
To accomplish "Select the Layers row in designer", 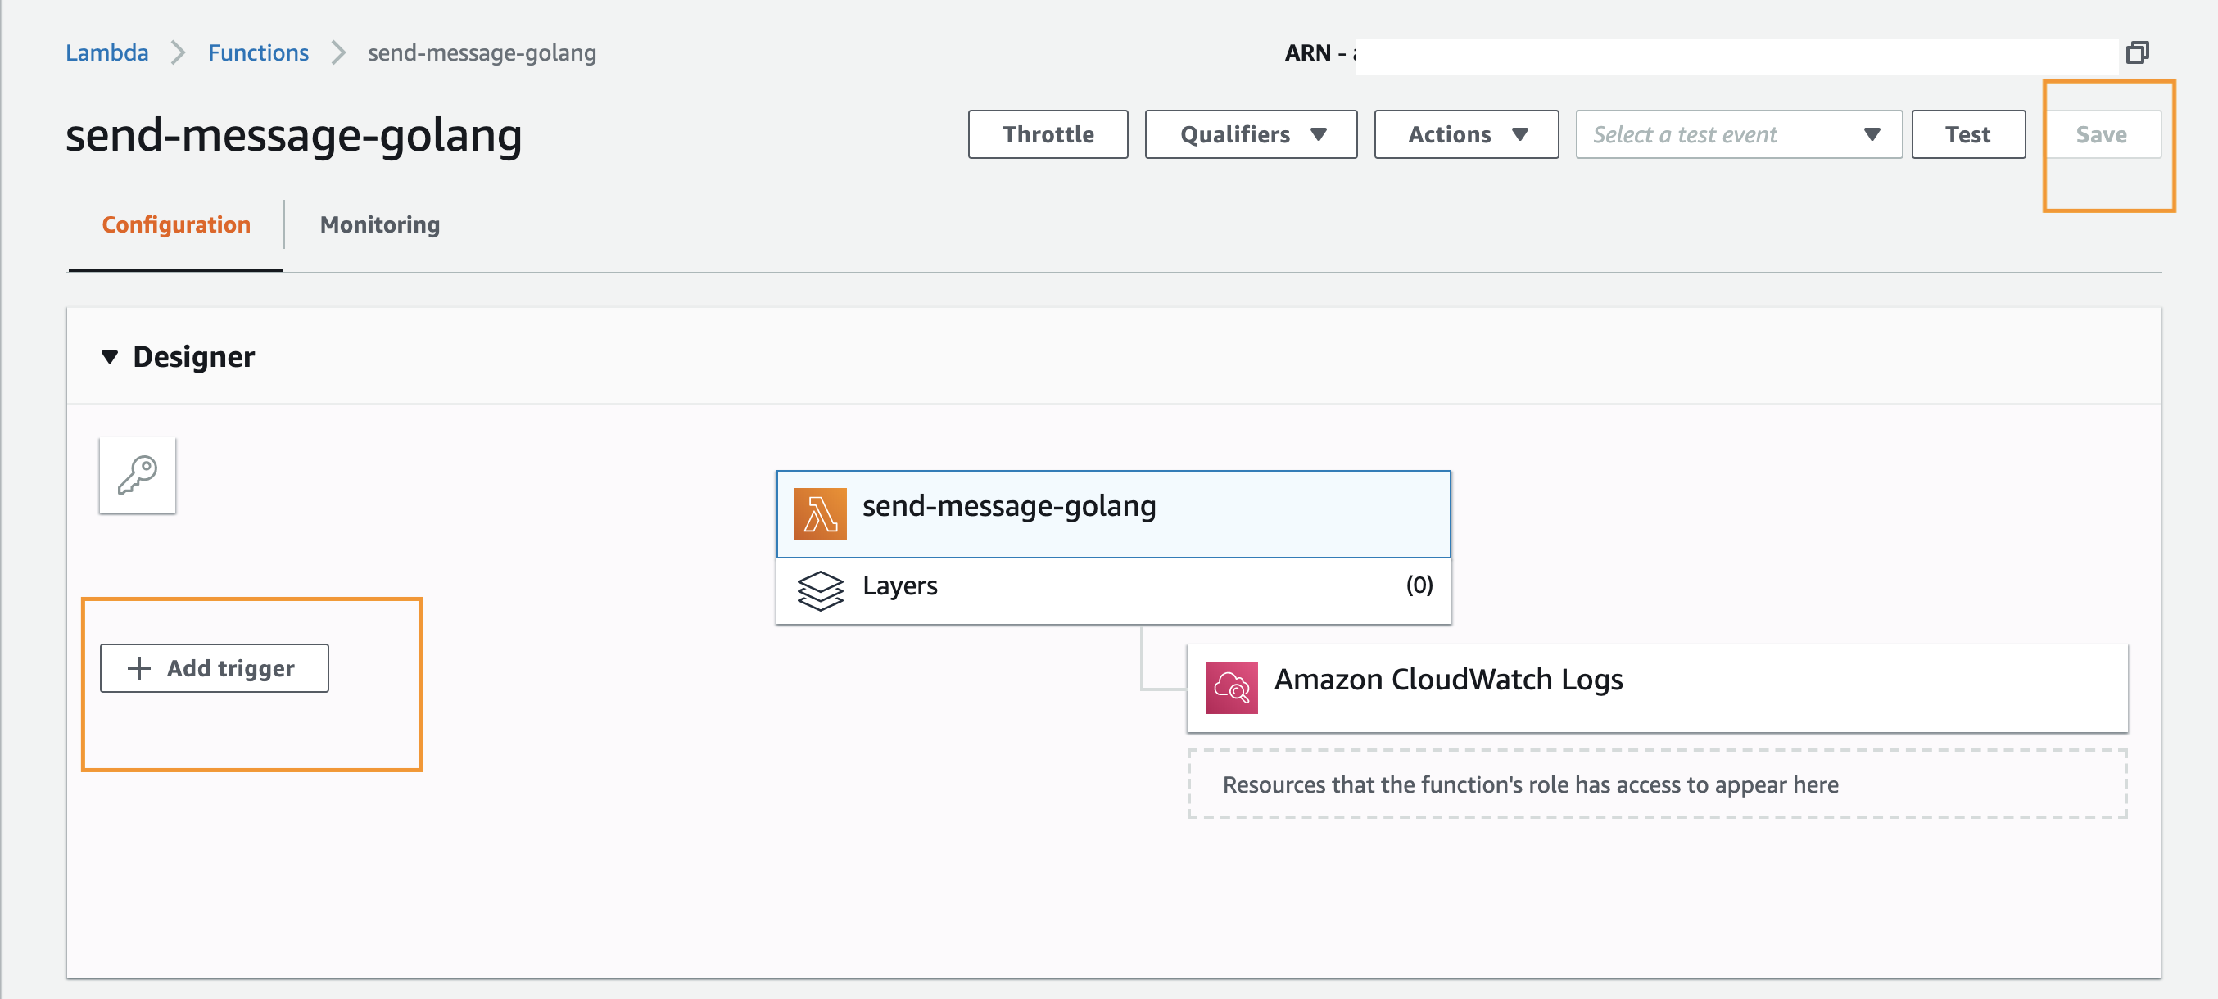I will click(x=1113, y=591).
